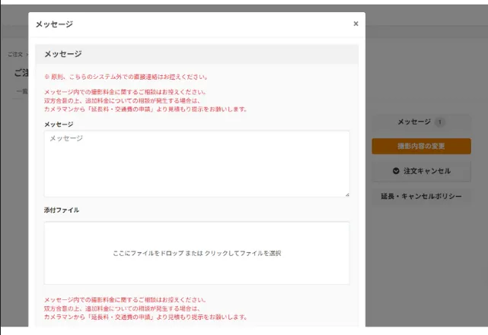
Task: Click the unread count badge on メッセージ
Action: tap(440, 122)
